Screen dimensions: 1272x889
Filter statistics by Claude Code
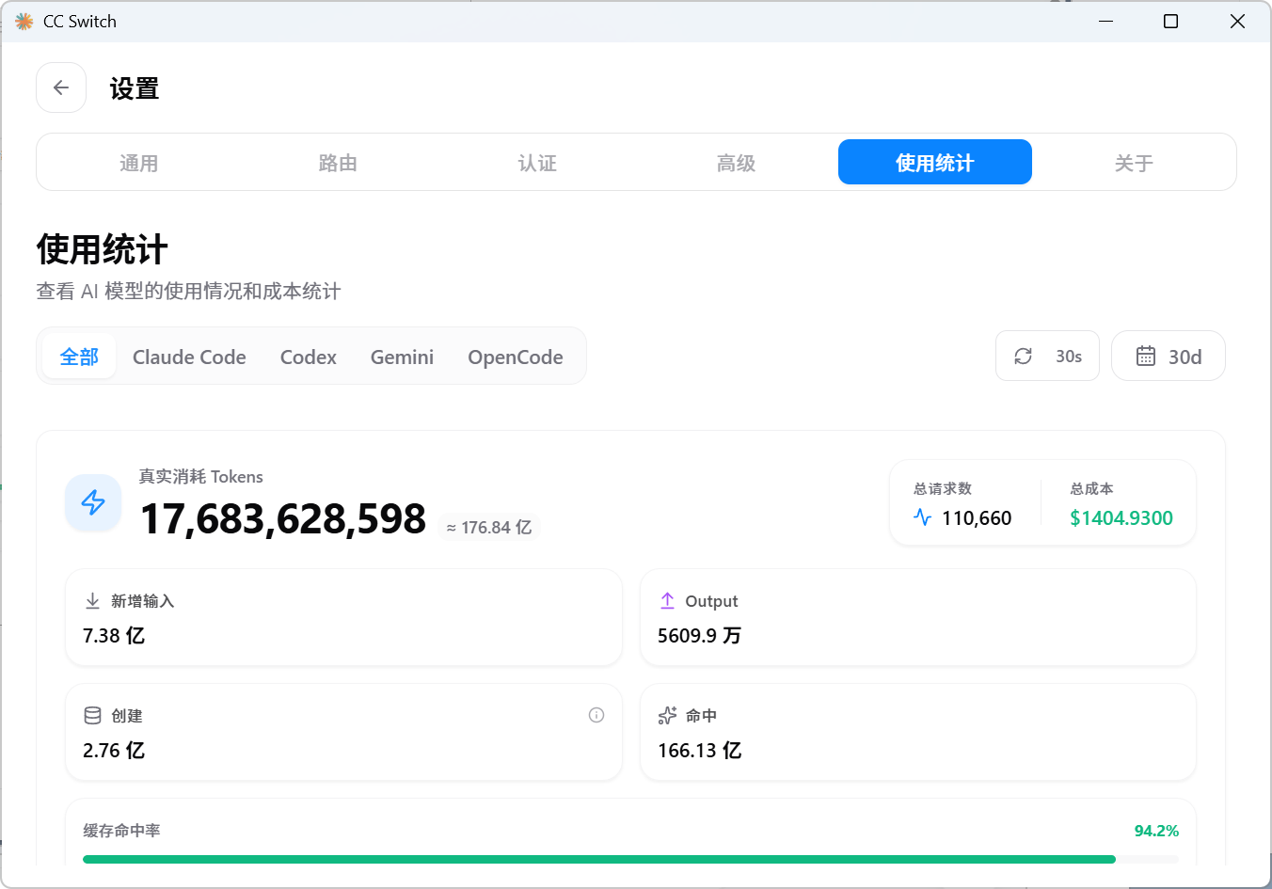(x=189, y=357)
